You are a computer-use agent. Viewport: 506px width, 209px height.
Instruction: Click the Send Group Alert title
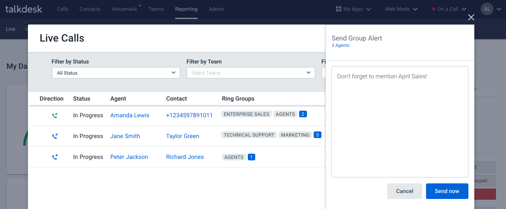click(357, 38)
